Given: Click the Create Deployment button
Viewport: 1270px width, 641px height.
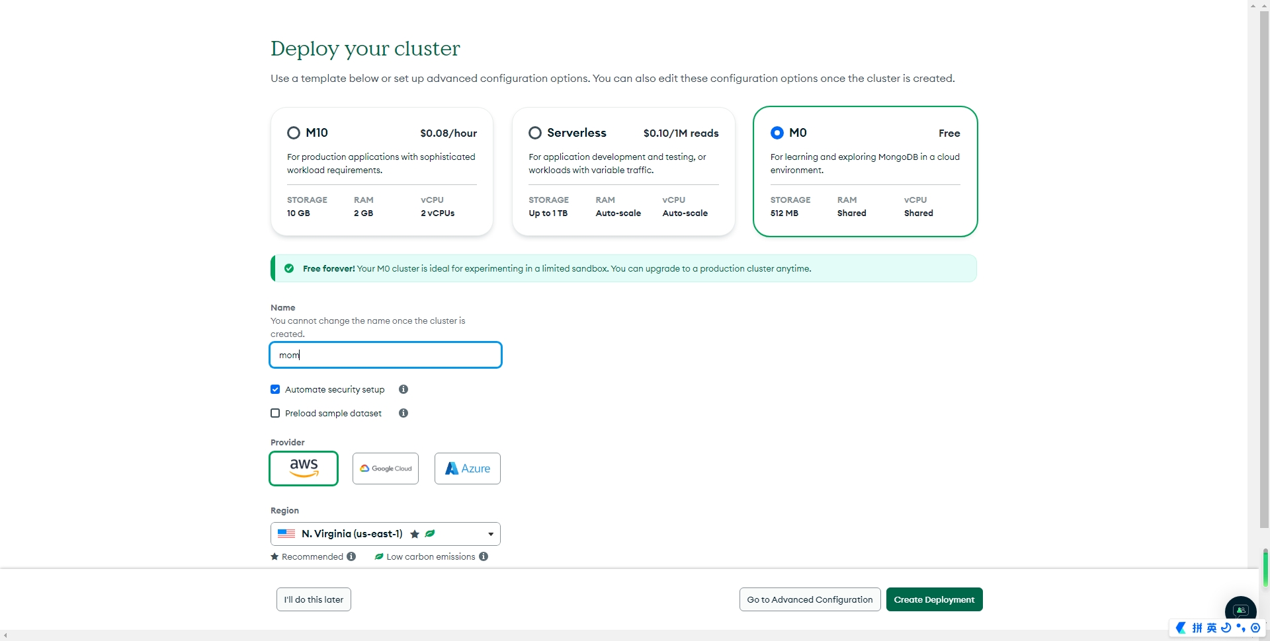Looking at the screenshot, I should point(934,599).
